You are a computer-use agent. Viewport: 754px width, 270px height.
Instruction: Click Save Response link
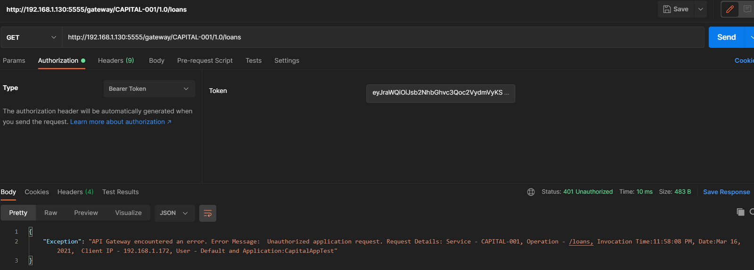click(x=726, y=192)
